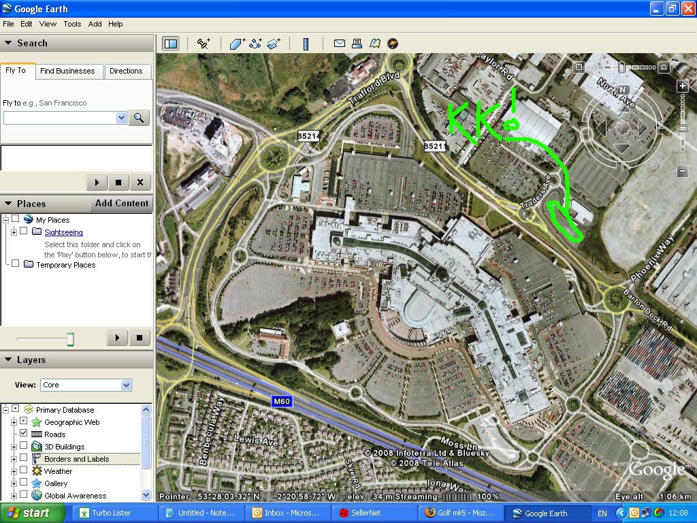
Task: Click the Borders and Labels flag icon
Action: [x=37, y=459]
